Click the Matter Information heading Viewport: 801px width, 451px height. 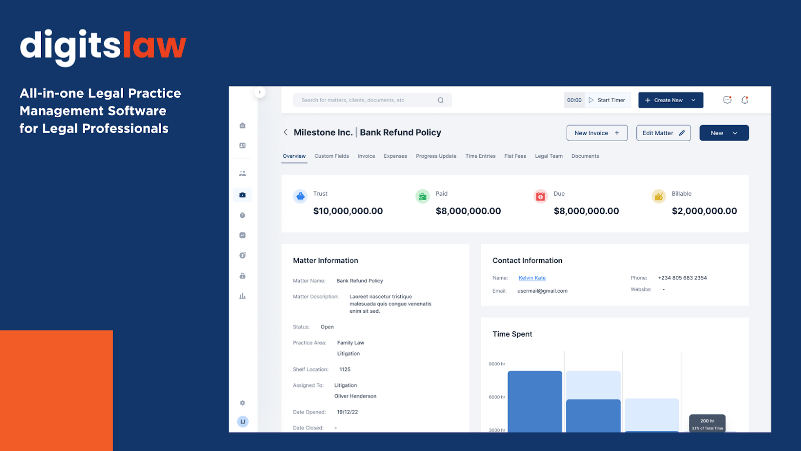pyautogui.click(x=325, y=261)
